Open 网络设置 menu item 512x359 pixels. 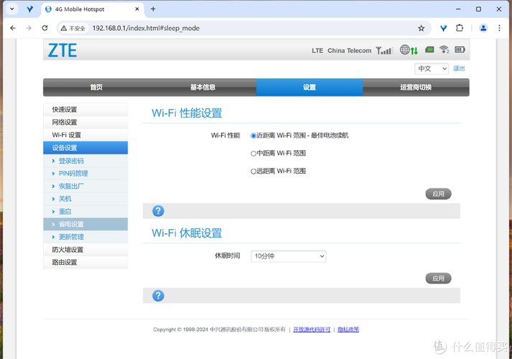click(x=85, y=122)
